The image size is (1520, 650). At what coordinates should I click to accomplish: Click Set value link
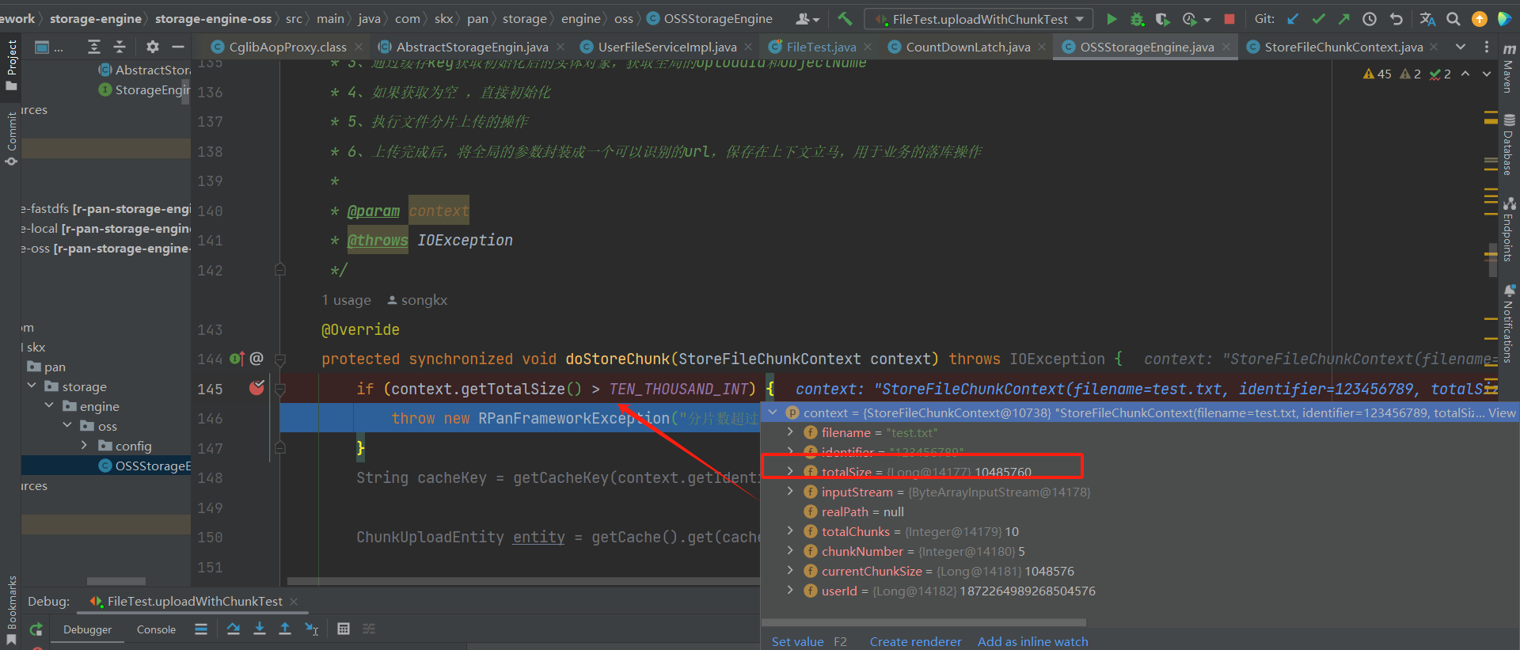(797, 641)
